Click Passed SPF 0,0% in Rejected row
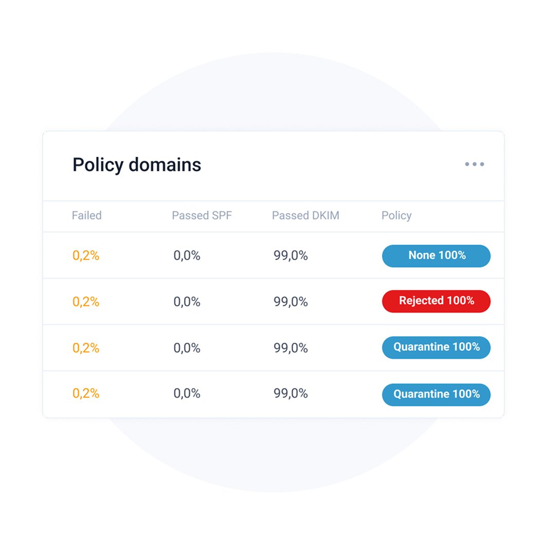Screen dimensions: 547x549 [187, 302]
